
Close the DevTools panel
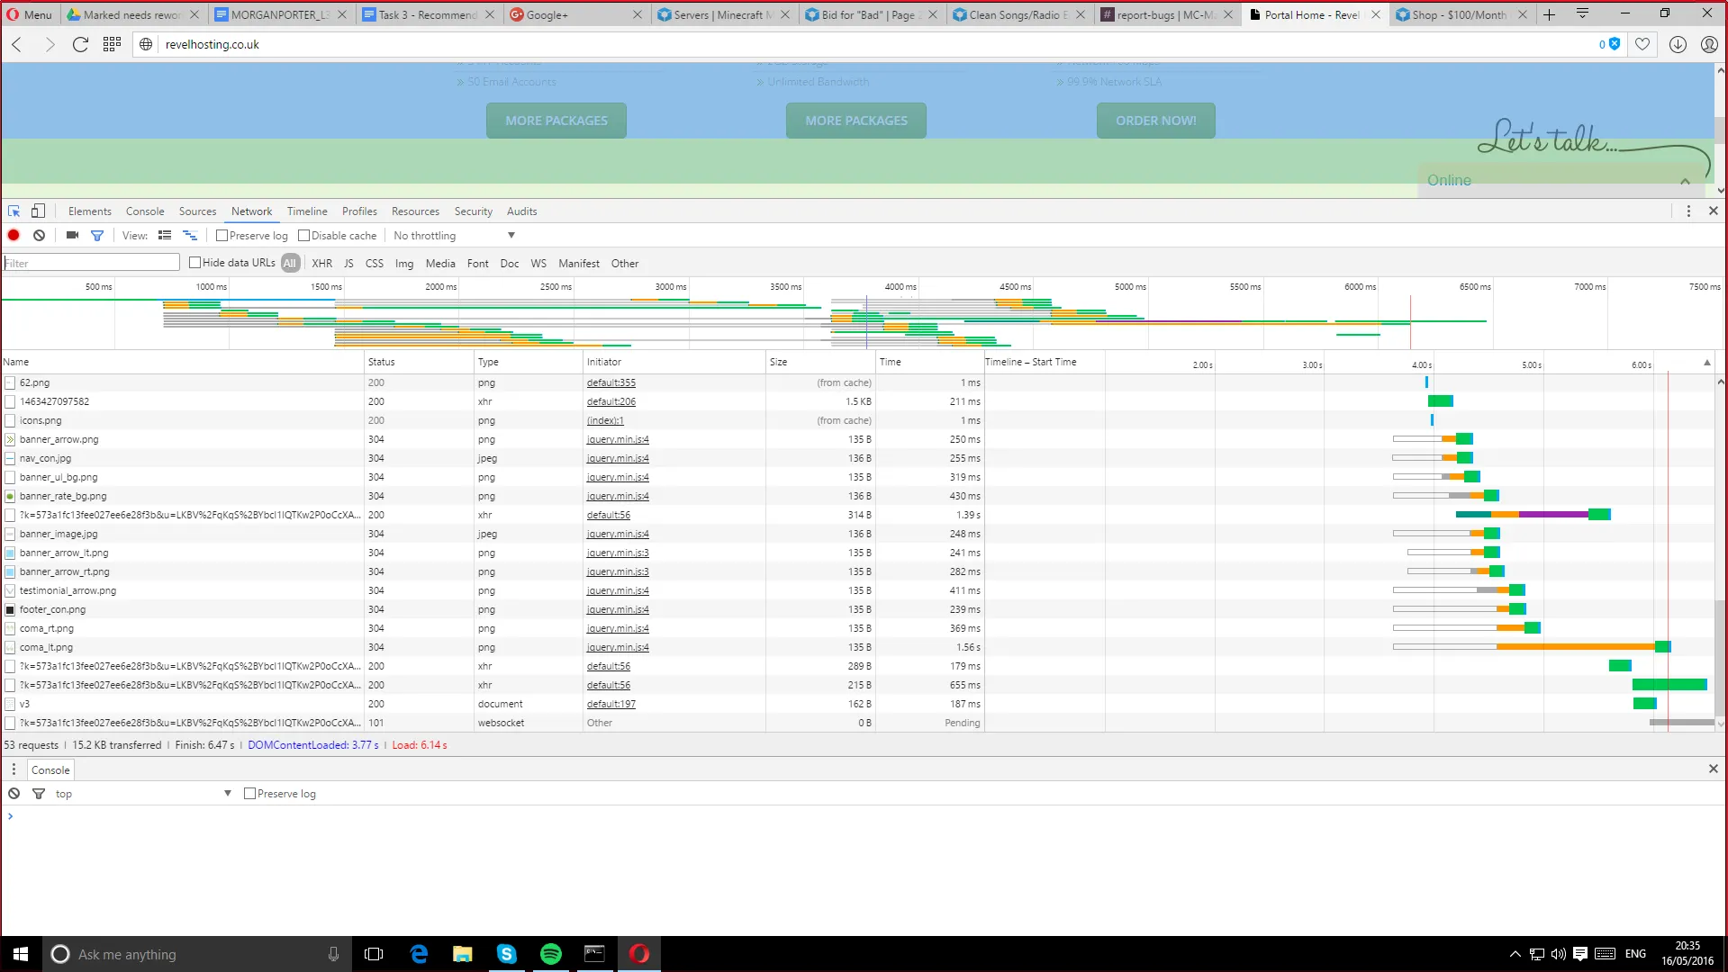1714,211
